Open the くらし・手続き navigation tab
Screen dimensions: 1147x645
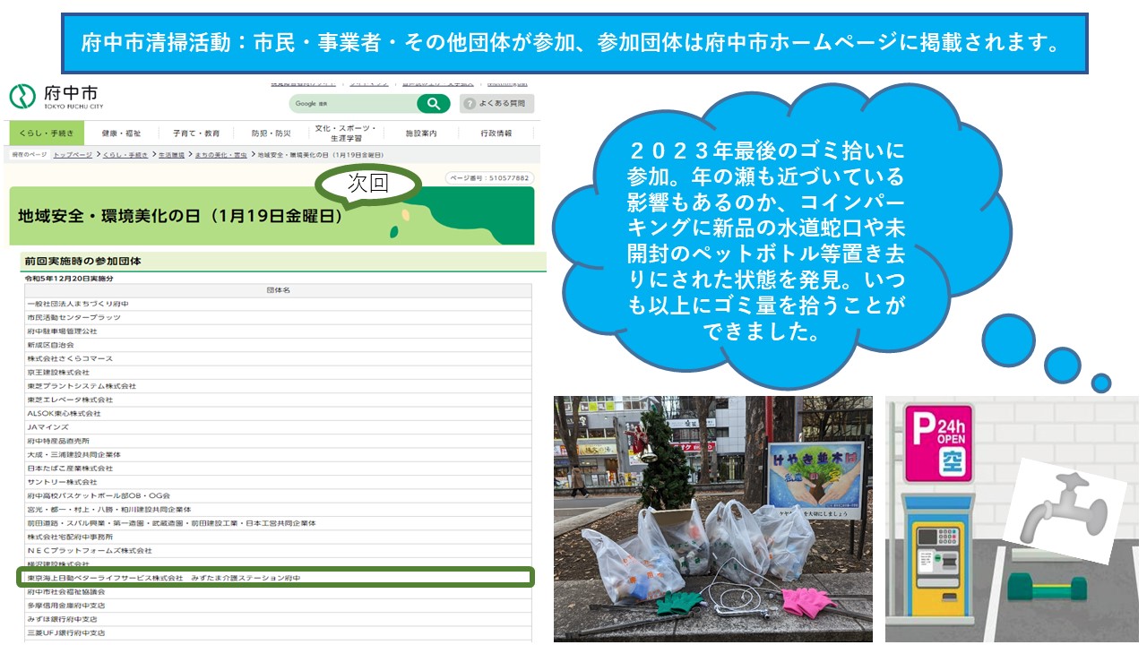coord(47,133)
